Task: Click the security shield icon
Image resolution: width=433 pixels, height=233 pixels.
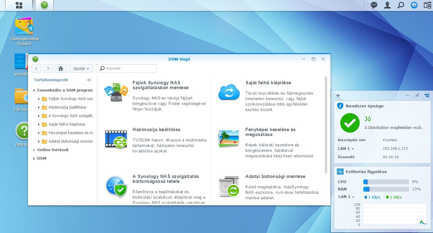Action: tap(116, 186)
